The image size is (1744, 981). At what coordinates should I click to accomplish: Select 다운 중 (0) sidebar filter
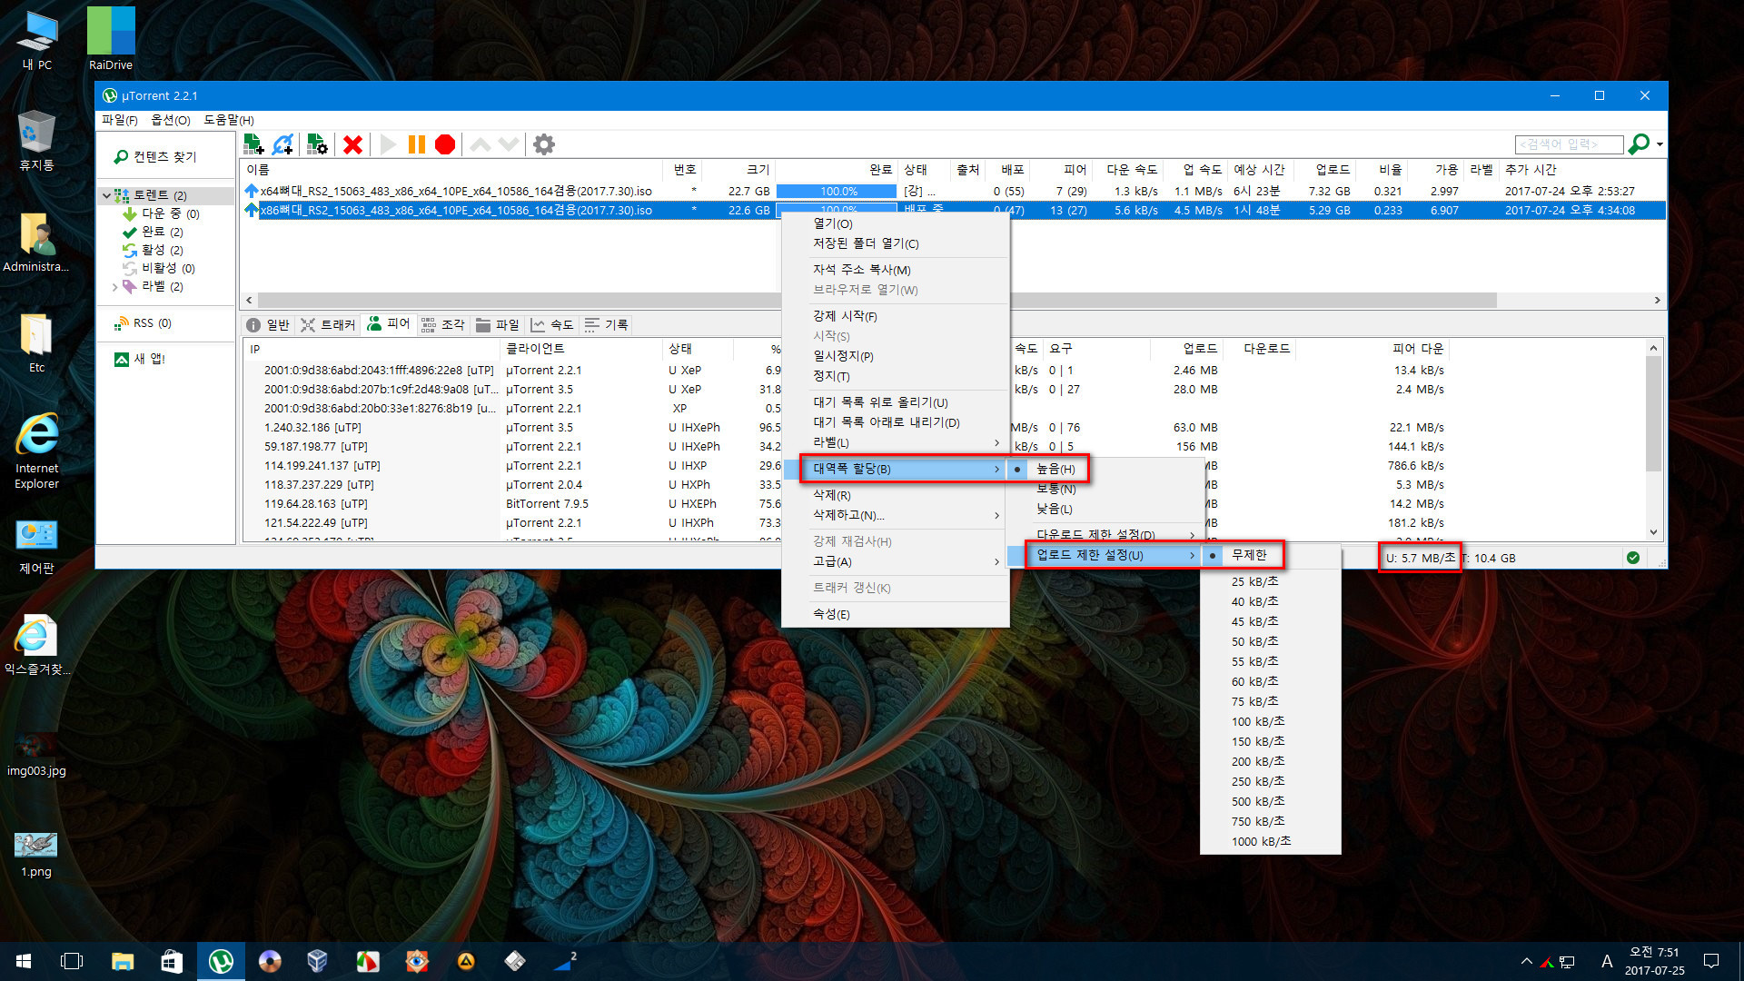pos(162,213)
